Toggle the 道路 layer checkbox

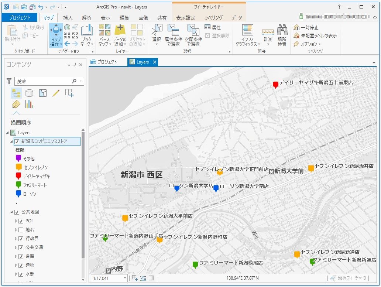pyautogui.click(x=21, y=256)
